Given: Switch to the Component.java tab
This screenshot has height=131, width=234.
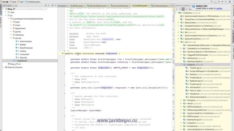Looking at the screenshot, I should (x=160, y=6).
